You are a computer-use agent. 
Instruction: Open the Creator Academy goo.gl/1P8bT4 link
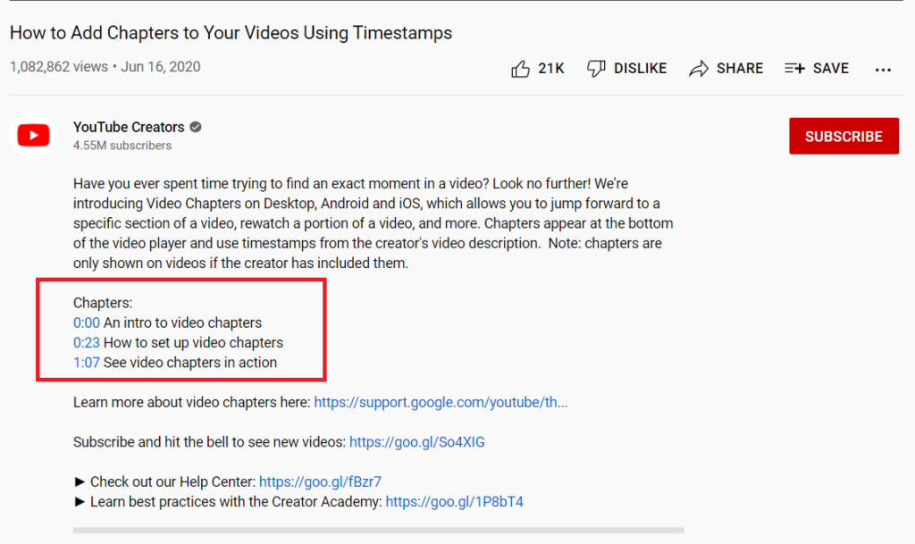point(454,501)
